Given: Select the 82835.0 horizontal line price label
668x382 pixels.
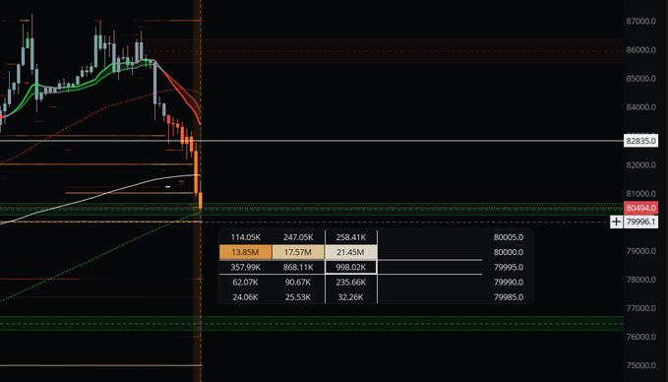Looking at the screenshot, I should coord(640,141).
